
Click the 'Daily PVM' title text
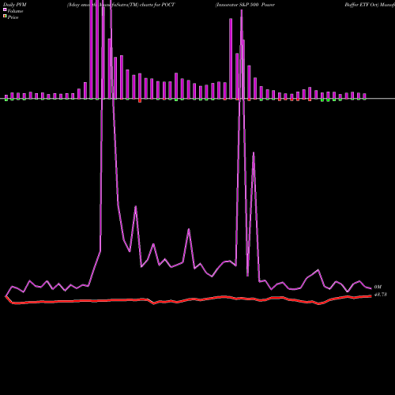click(x=15, y=5)
